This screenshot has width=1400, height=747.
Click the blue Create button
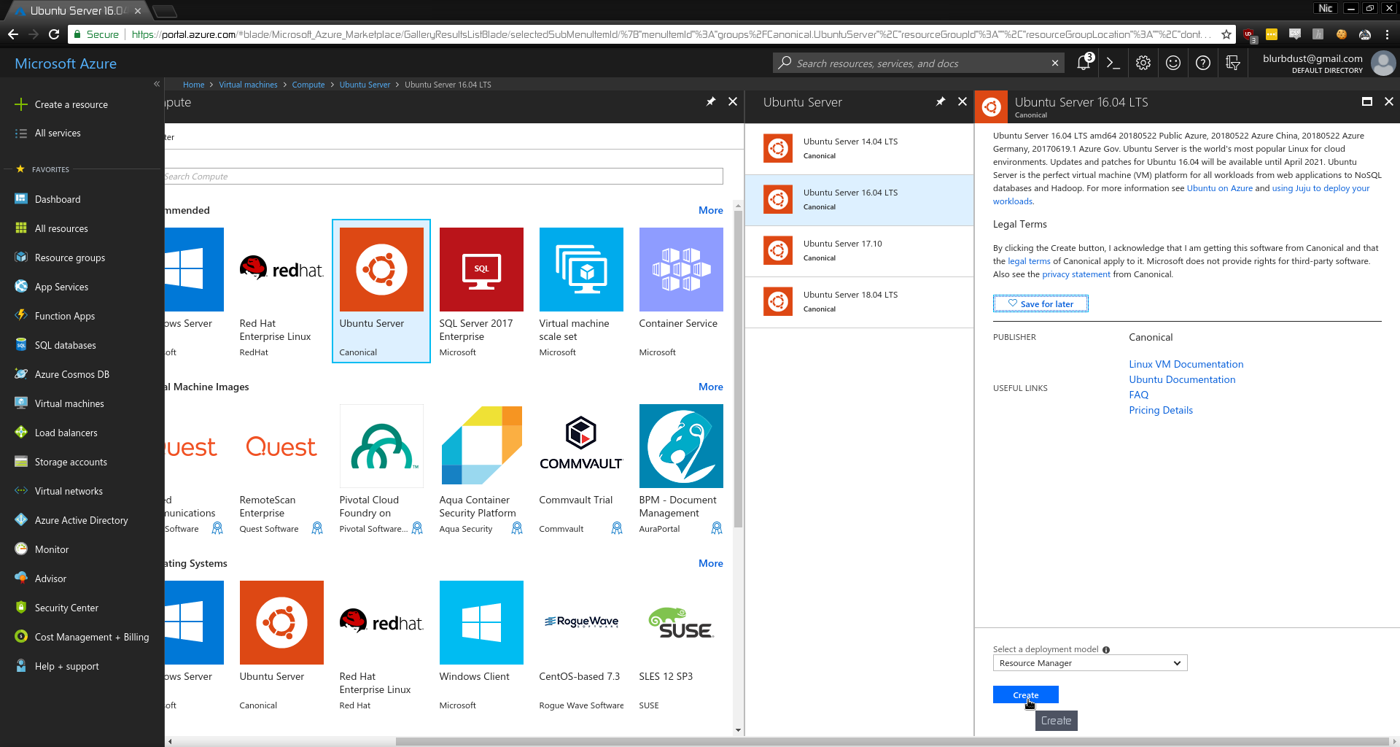click(x=1025, y=694)
